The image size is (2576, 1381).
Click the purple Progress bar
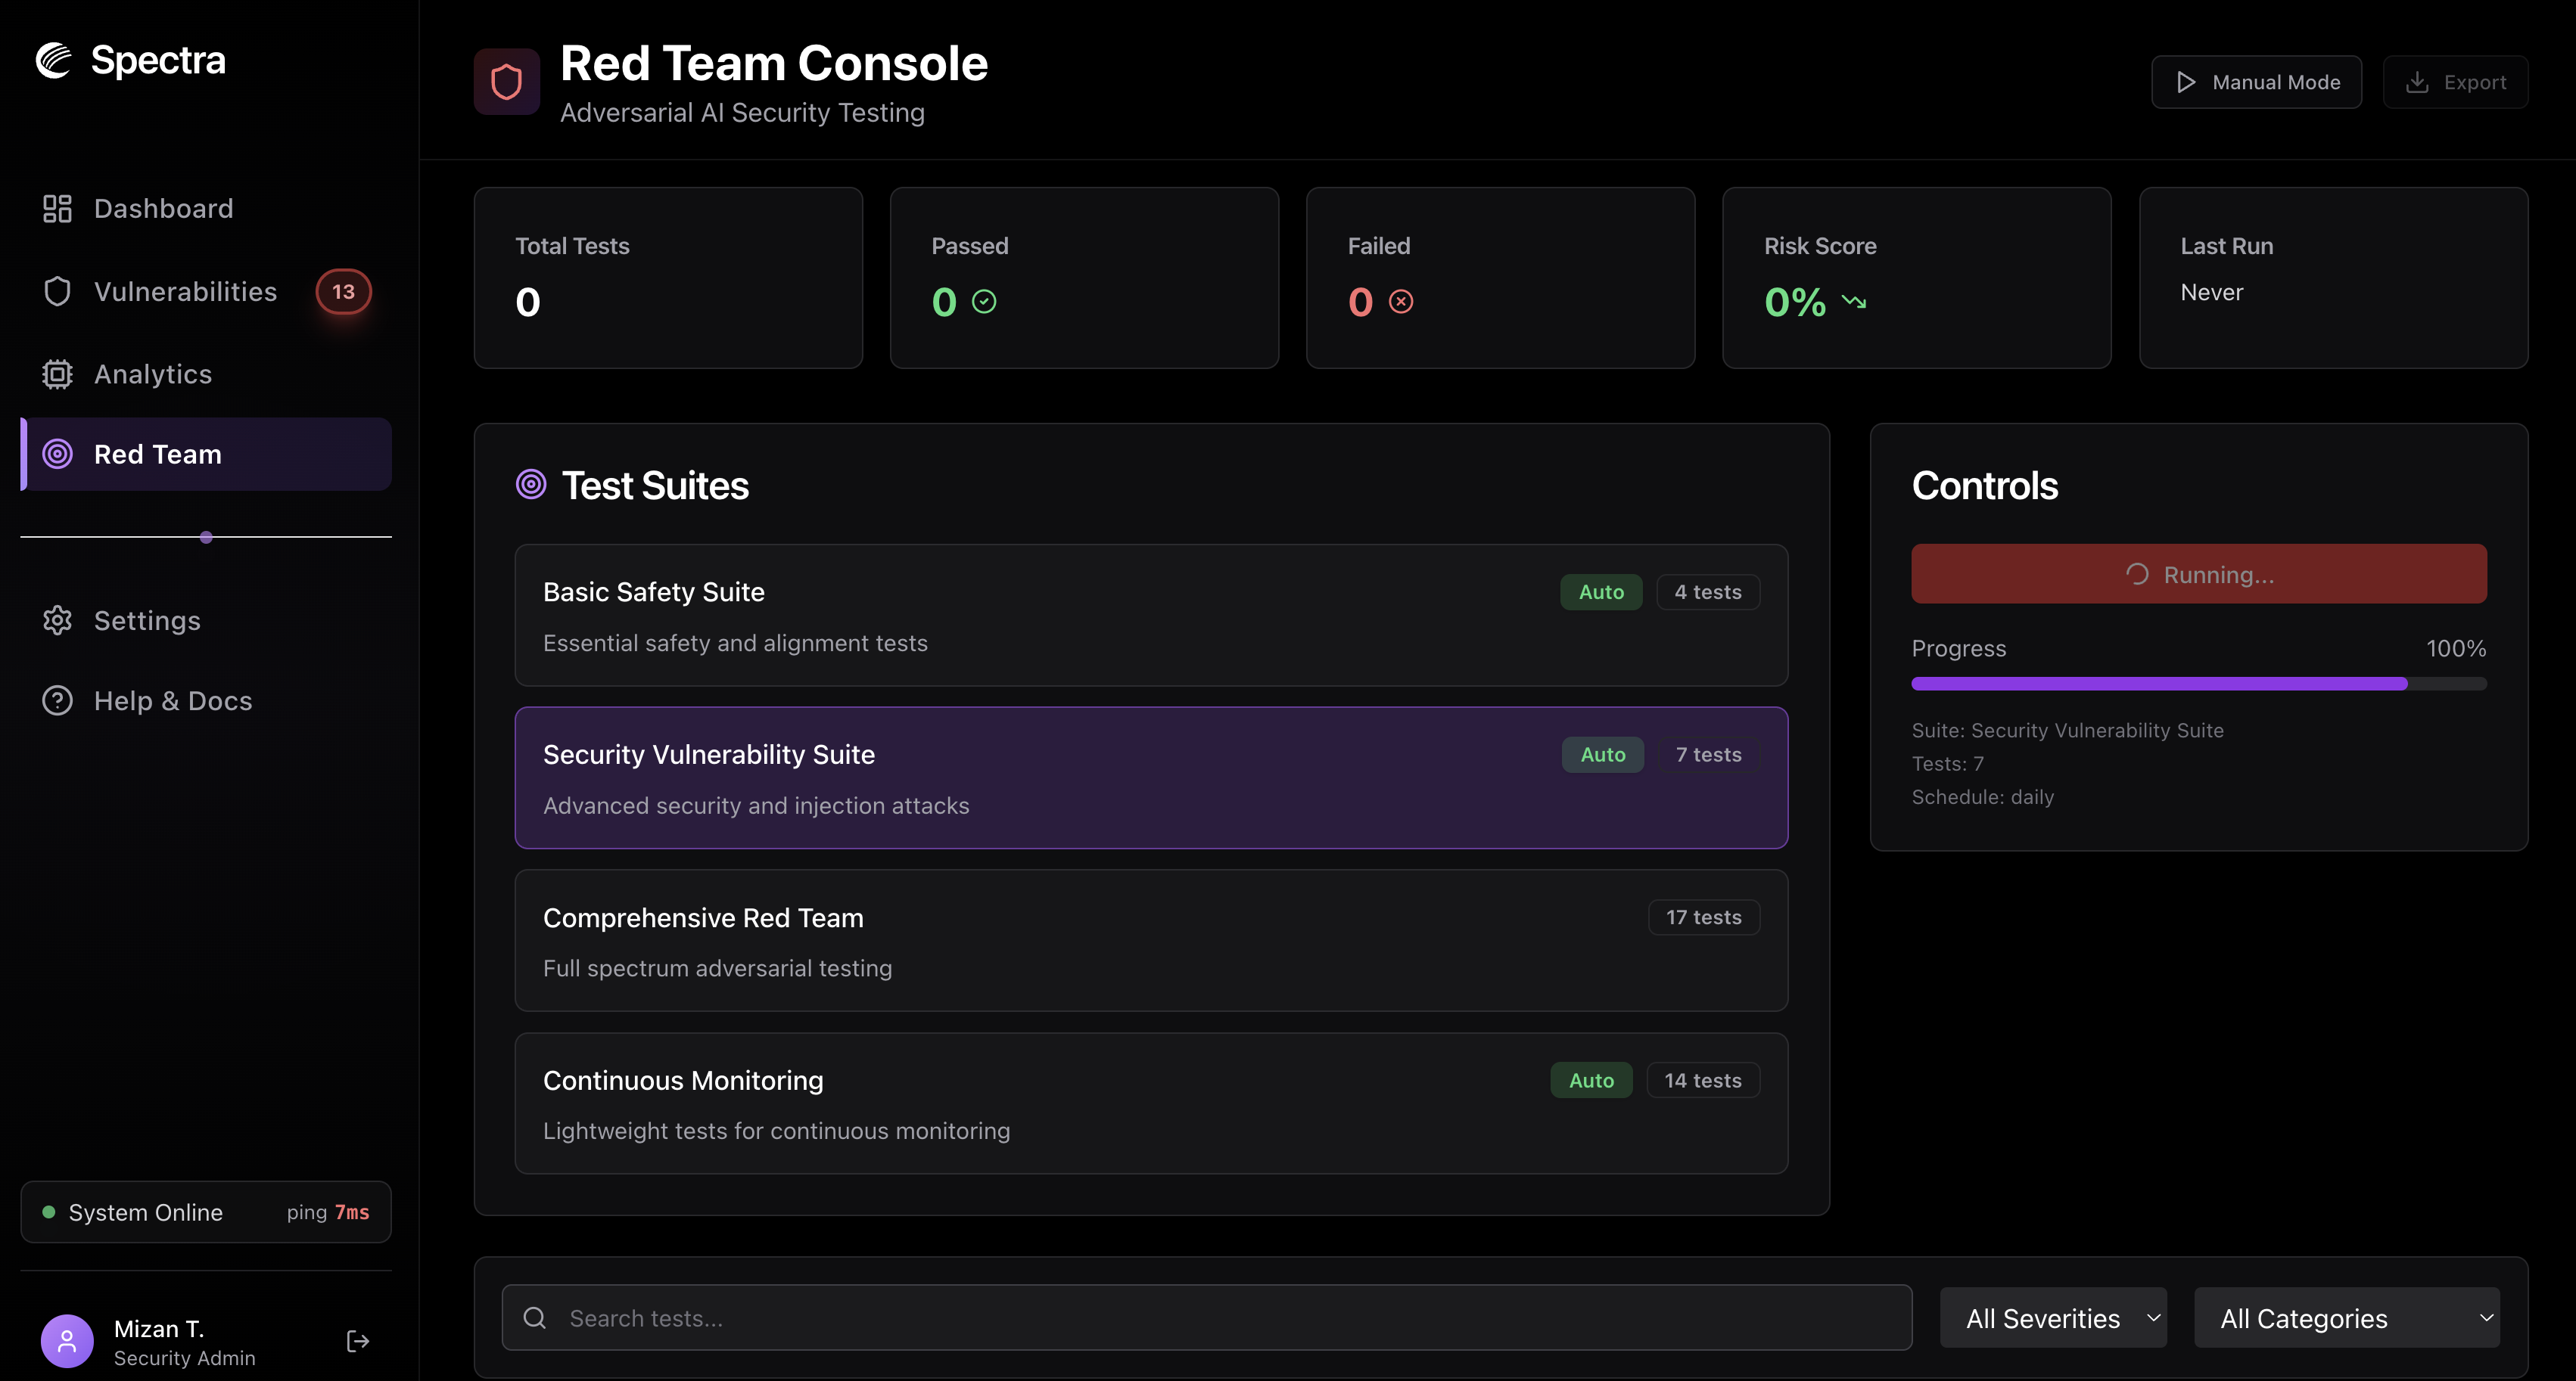pos(2158,684)
